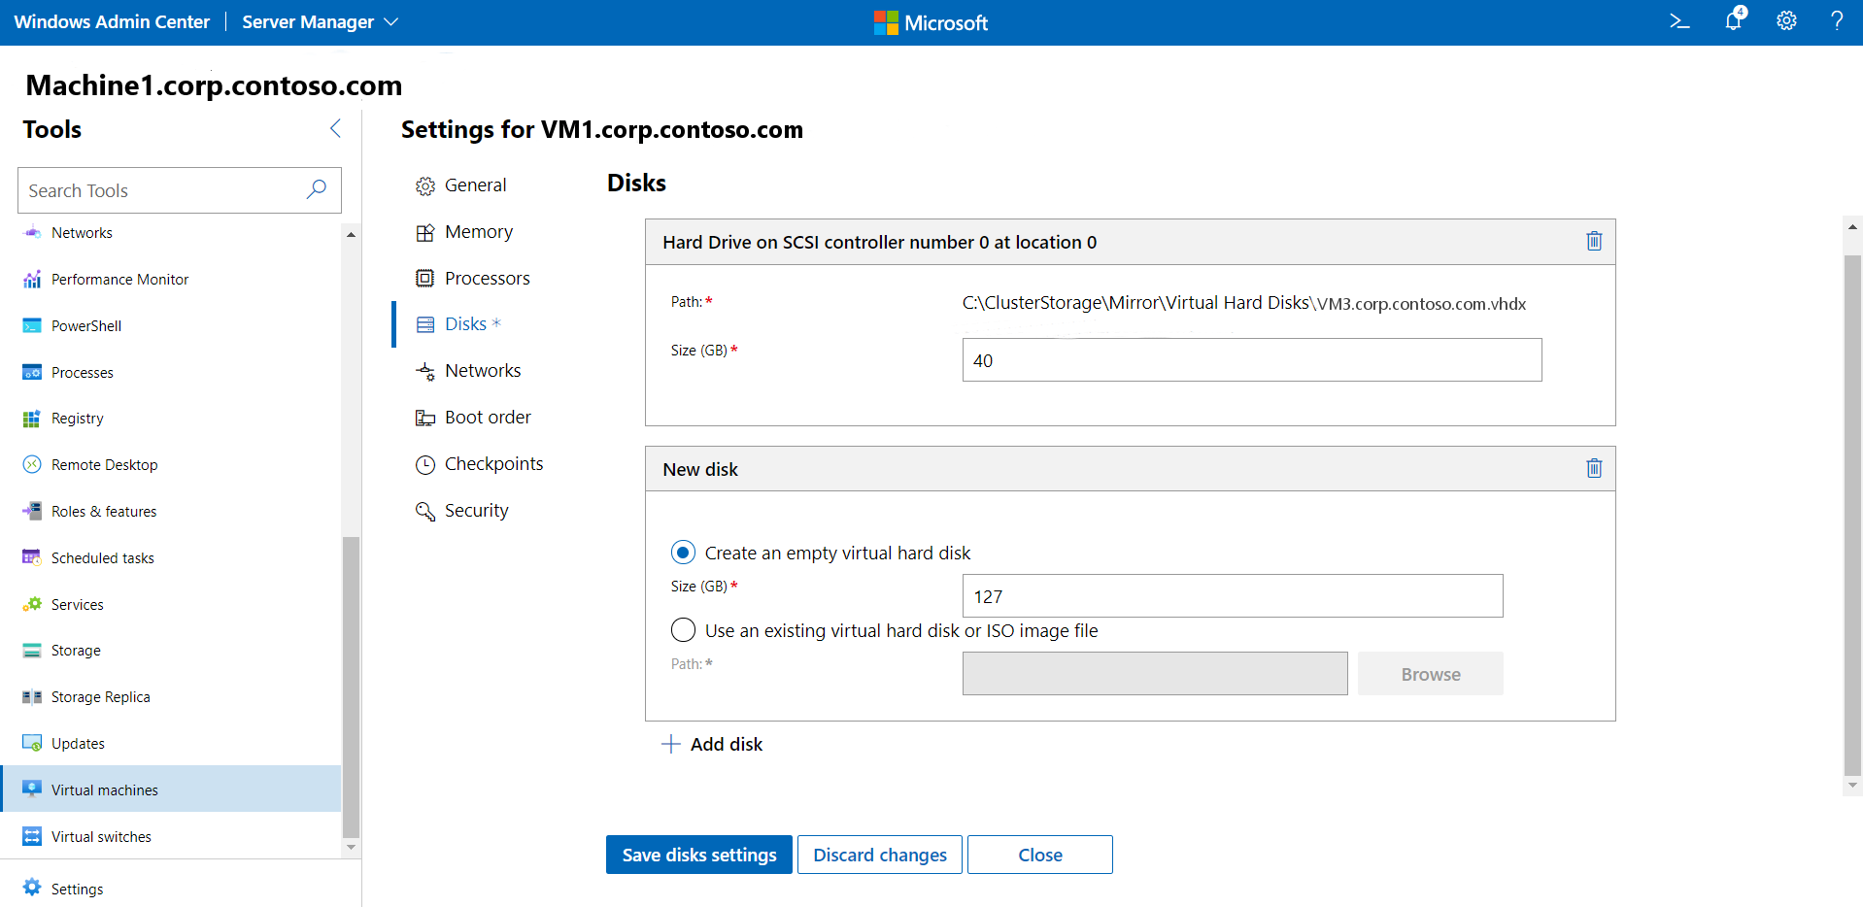Image resolution: width=1863 pixels, height=907 pixels.
Task: Switch to the Checkpoints settings tab
Action: coord(492,464)
